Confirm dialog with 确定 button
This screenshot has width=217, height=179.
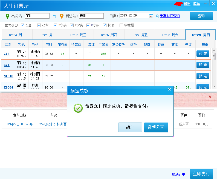(x=130, y=127)
